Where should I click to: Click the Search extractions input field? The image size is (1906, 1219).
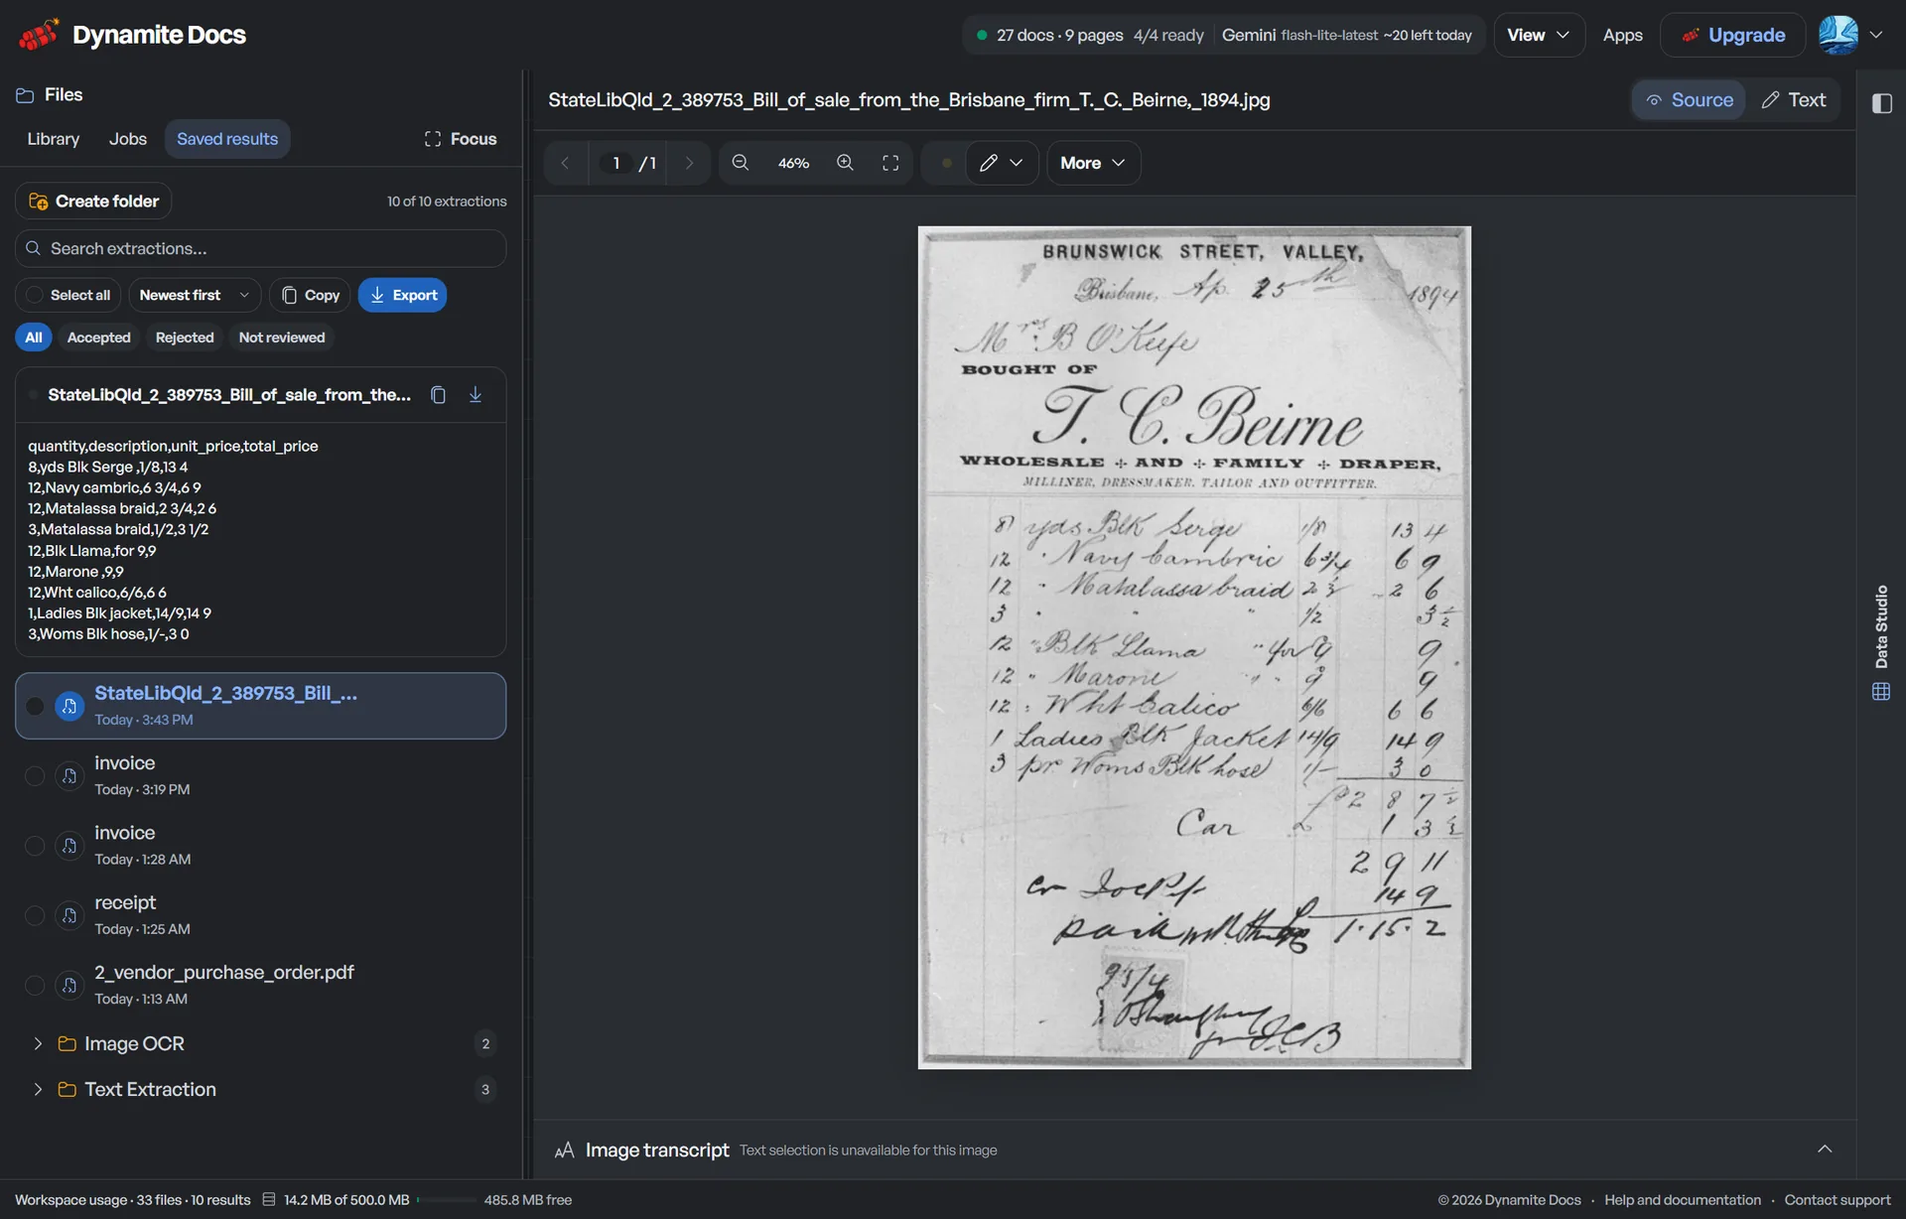pyautogui.click(x=261, y=248)
